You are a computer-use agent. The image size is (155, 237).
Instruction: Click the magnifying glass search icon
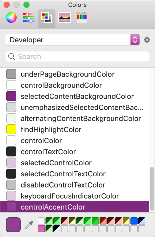(x=12, y=56)
